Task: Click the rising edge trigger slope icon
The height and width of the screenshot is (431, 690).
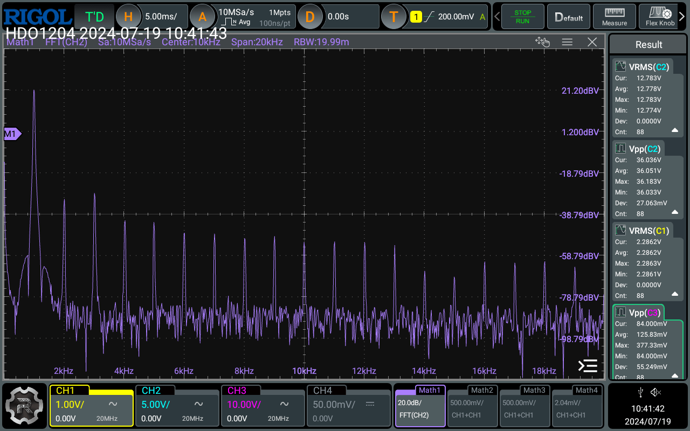Action: pos(430,17)
